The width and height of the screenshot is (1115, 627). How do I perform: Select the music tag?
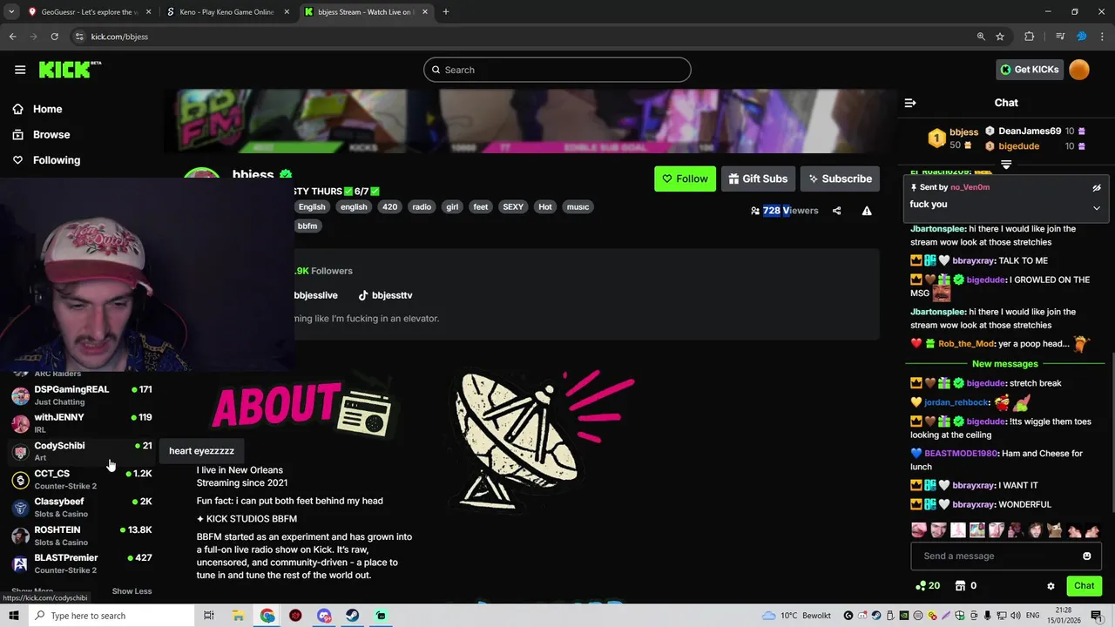coord(578,207)
